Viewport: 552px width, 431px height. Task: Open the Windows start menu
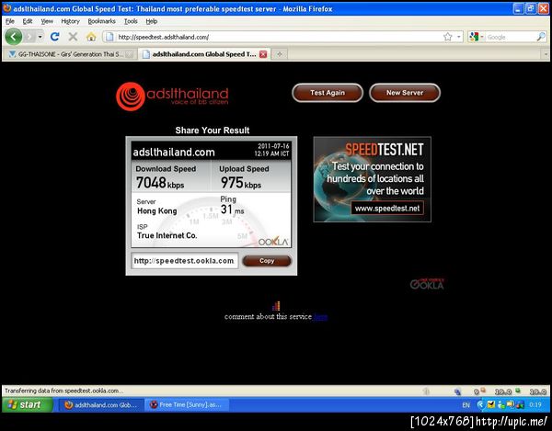click(27, 404)
